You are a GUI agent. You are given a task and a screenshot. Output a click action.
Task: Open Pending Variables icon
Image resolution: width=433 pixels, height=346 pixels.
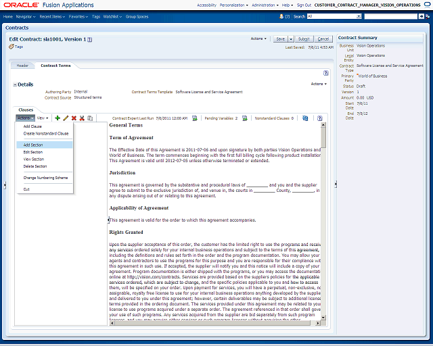click(245, 118)
